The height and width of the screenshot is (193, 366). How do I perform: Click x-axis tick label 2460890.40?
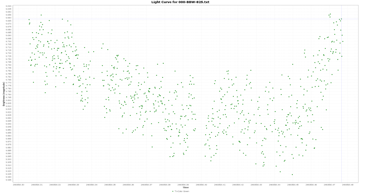point(201,184)
